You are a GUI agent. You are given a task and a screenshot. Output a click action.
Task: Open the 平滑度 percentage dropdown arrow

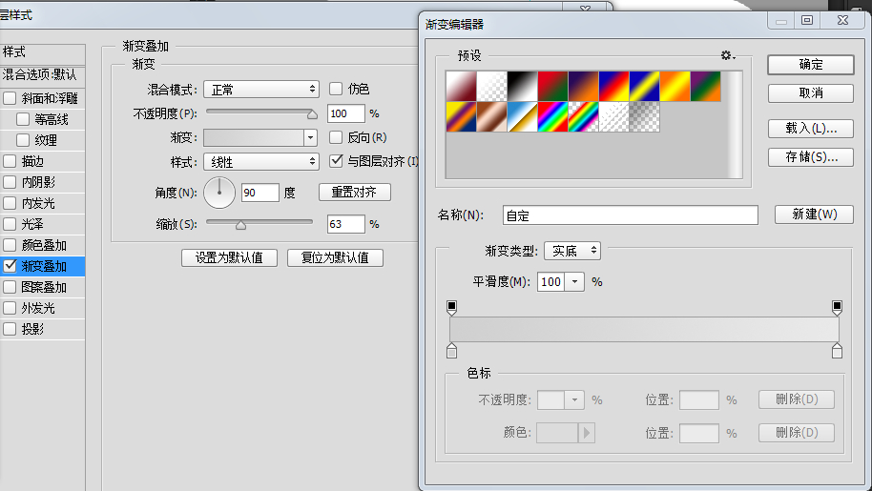pos(574,282)
